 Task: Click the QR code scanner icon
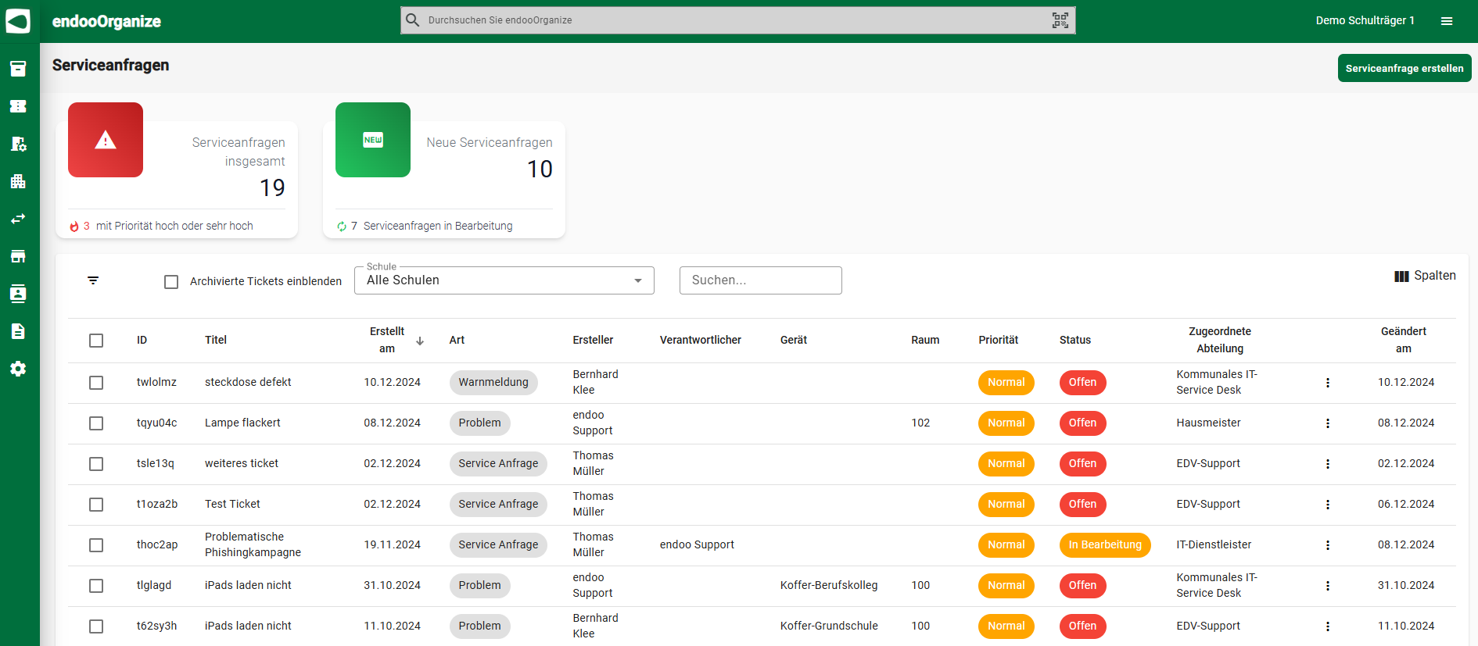pos(1060,20)
